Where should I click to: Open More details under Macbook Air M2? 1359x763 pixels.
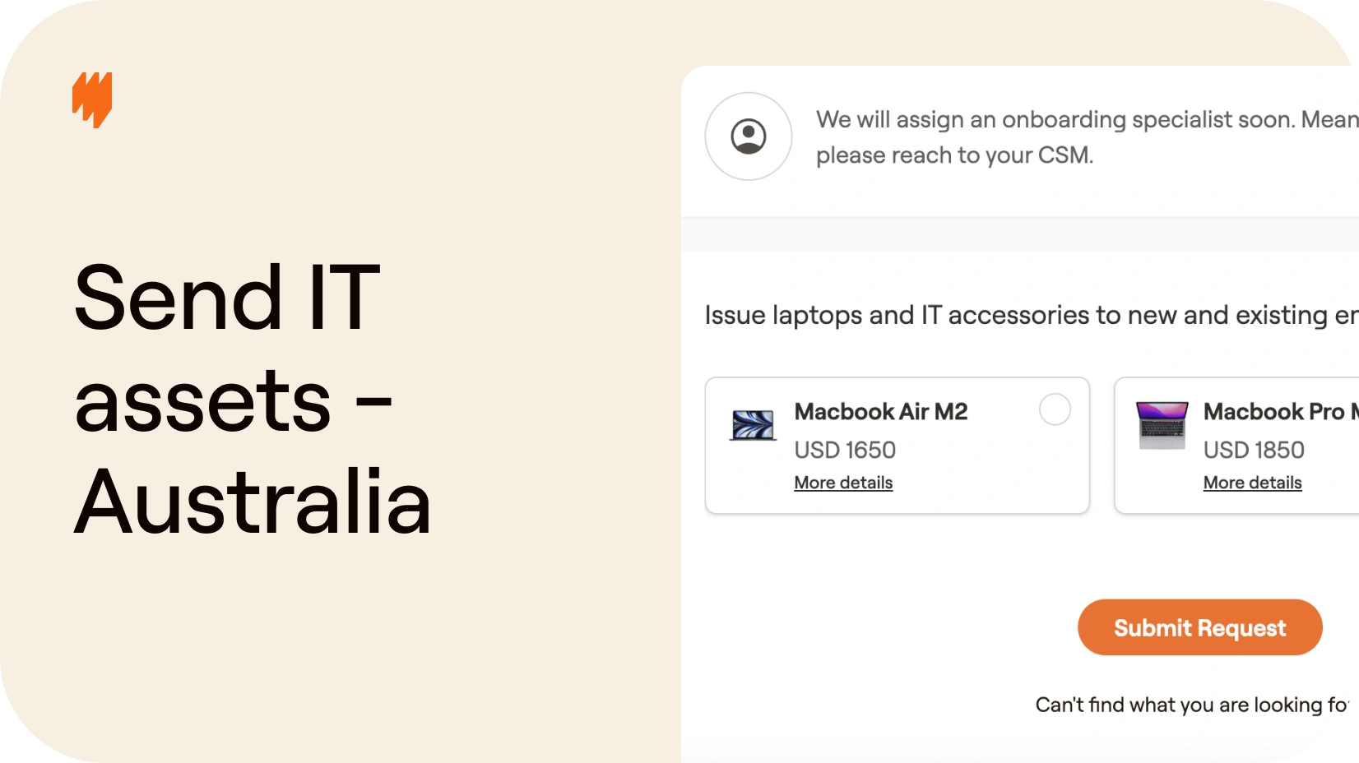pyautogui.click(x=843, y=483)
